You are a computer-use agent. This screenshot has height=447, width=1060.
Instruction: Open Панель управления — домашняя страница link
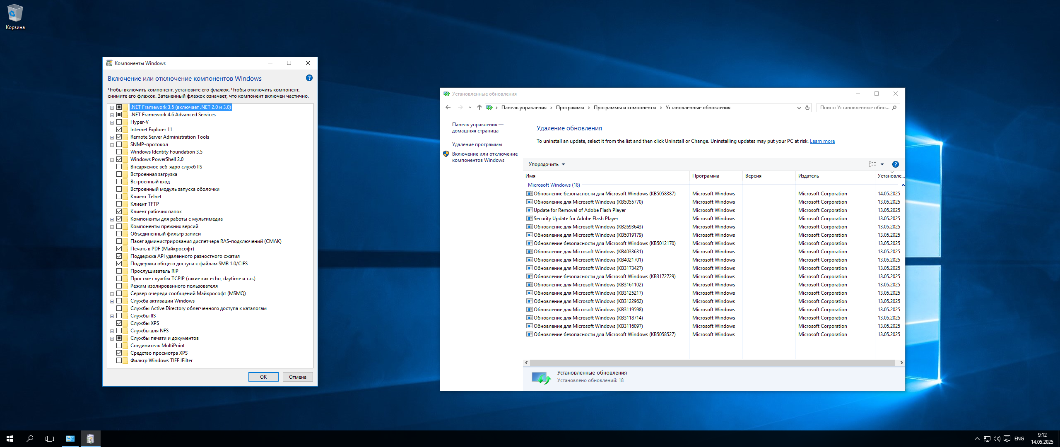click(x=477, y=127)
